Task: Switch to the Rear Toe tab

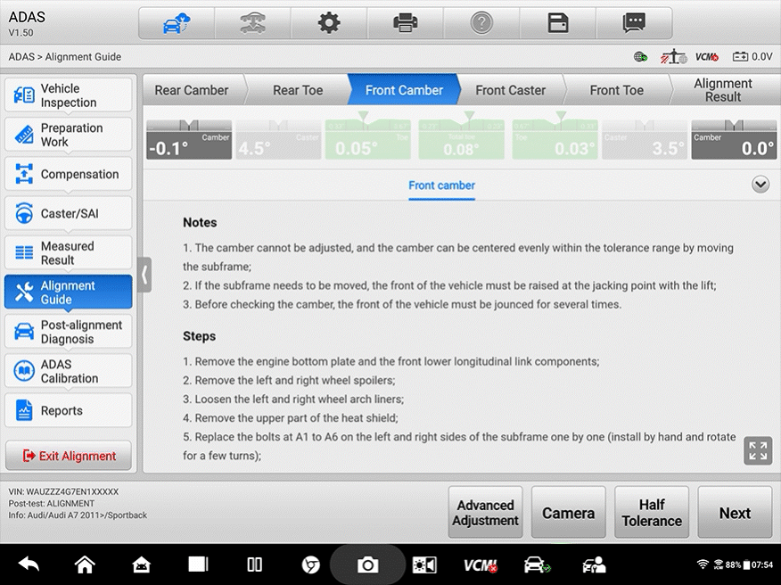Action: pos(298,90)
